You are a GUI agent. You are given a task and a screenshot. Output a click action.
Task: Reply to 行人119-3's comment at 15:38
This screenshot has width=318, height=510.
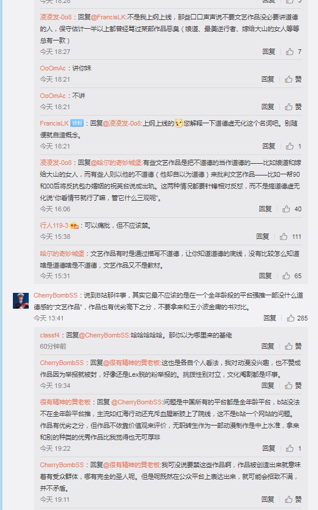(x=262, y=237)
